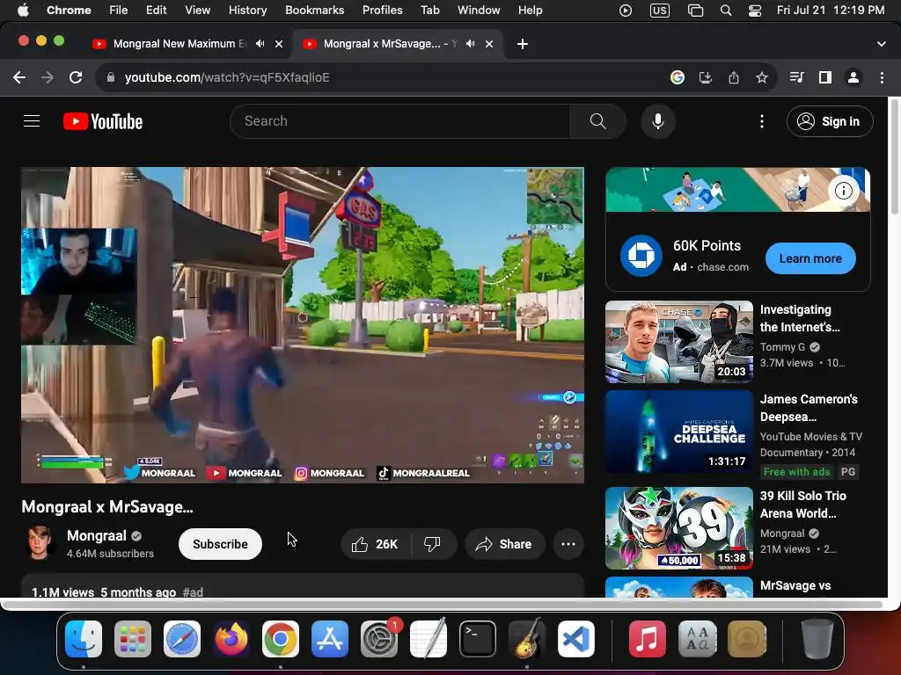
Task: Click the 60K Points ad title
Action: pos(707,246)
